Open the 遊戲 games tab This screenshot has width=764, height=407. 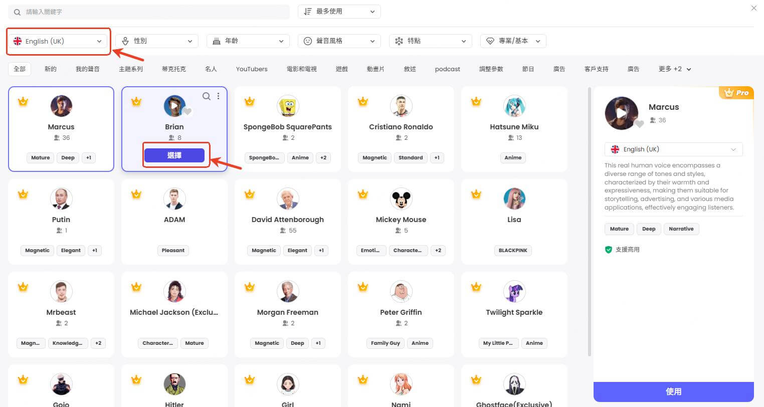(342, 69)
